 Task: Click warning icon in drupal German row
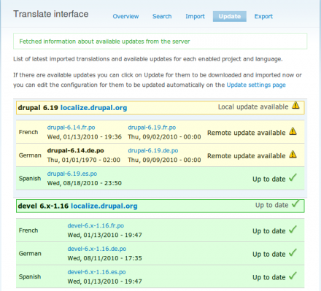click(x=293, y=154)
